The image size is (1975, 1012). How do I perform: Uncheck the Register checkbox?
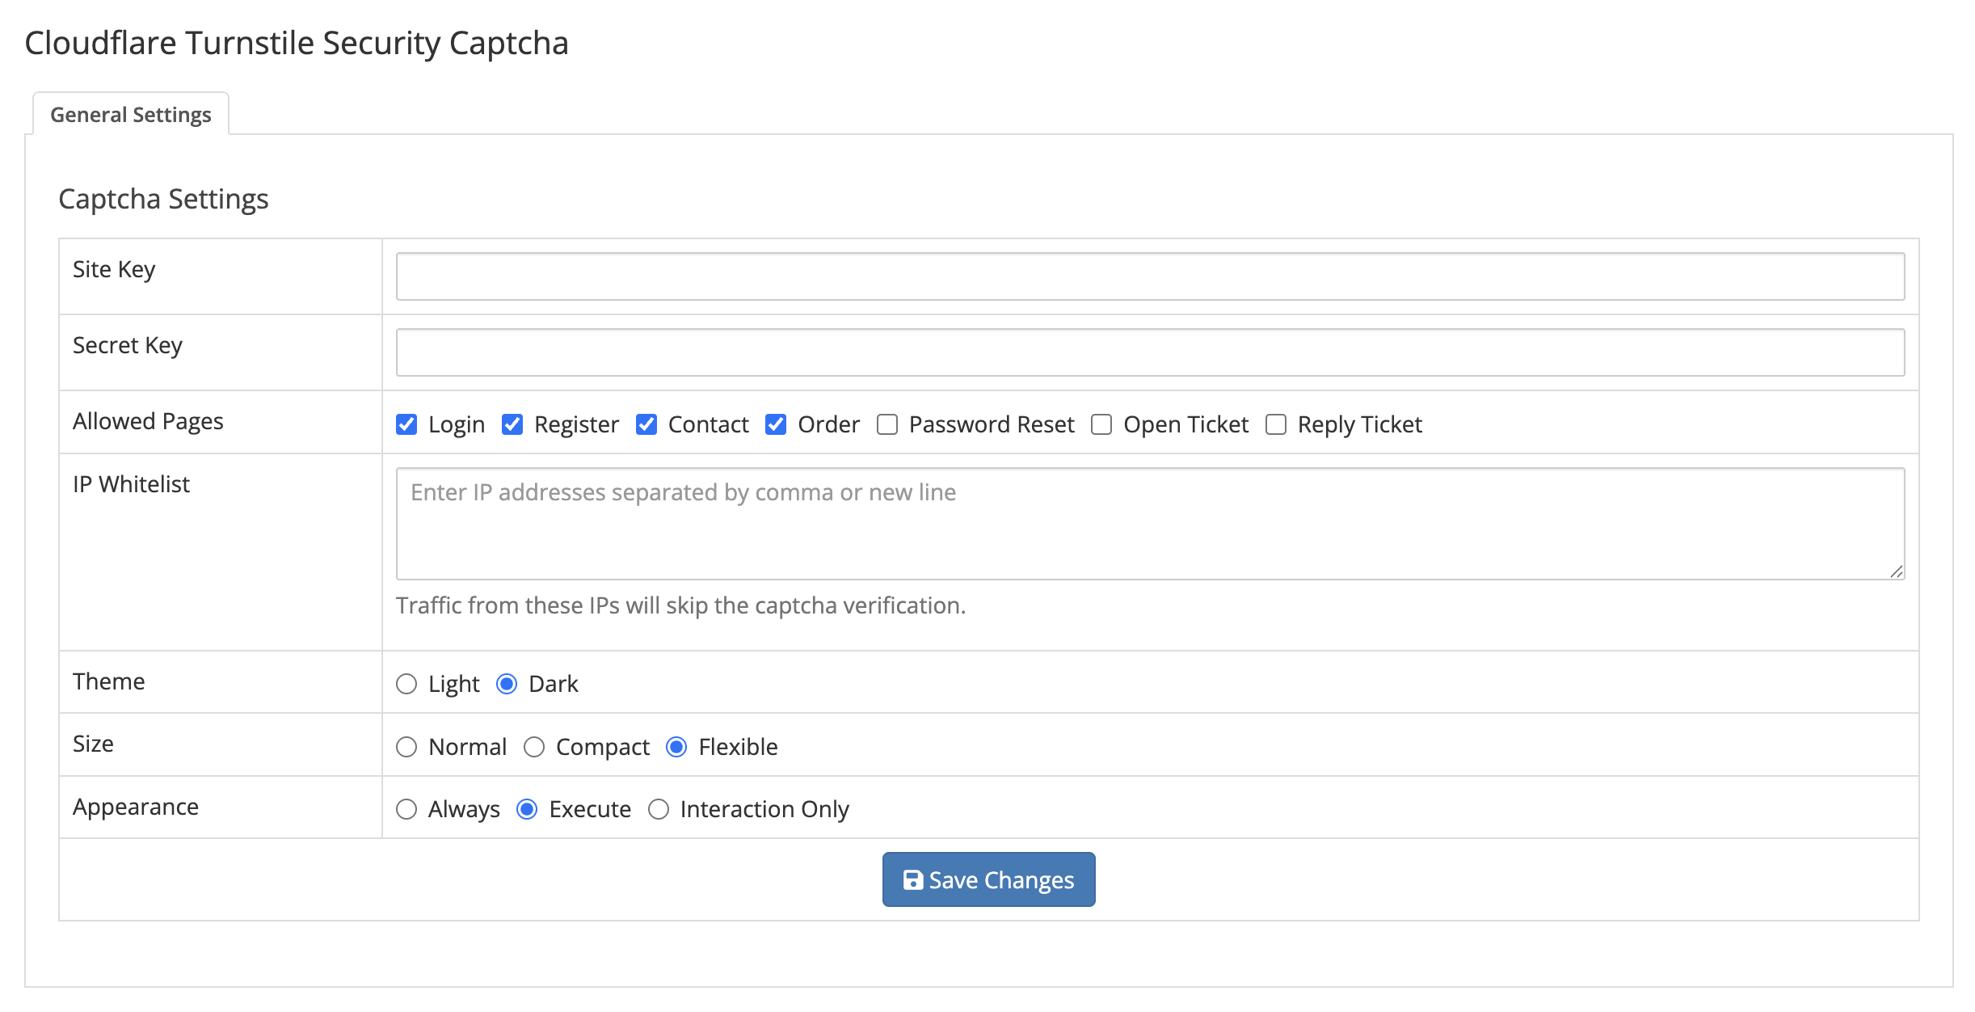click(512, 424)
